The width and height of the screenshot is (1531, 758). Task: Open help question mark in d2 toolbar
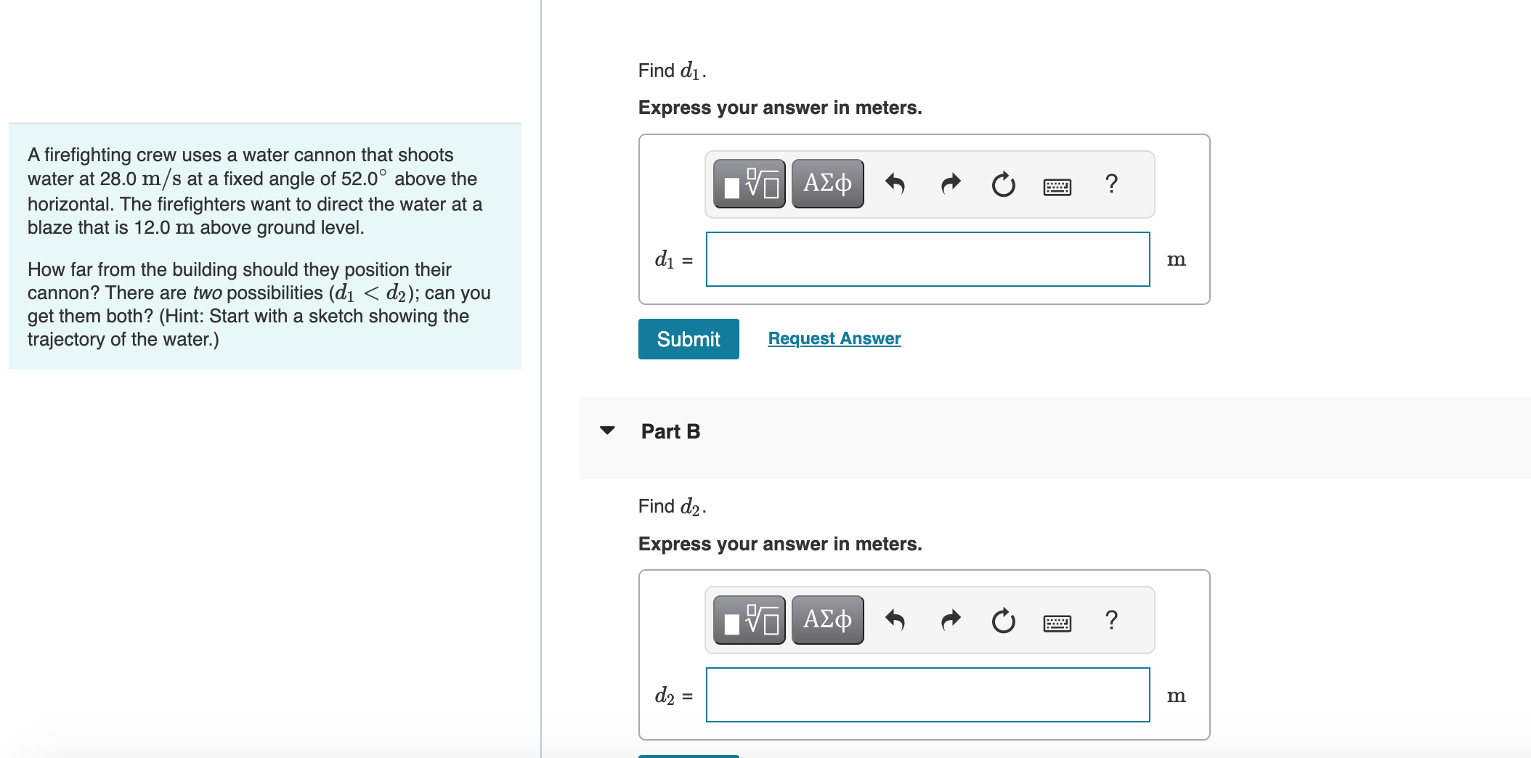coord(1111,619)
